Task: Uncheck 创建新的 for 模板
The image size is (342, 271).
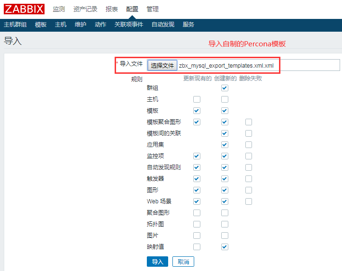Action: [225, 111]
